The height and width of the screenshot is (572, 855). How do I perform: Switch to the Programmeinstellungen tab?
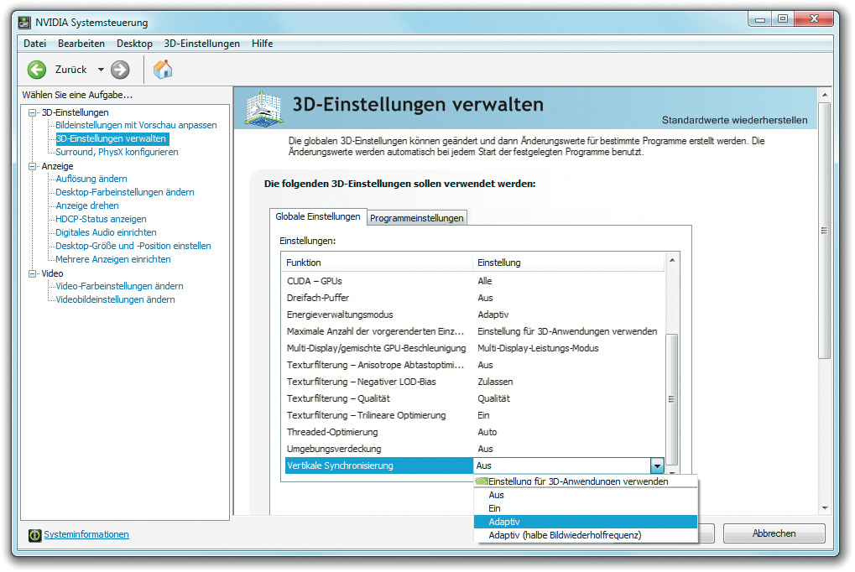click(x=417, y=218)
